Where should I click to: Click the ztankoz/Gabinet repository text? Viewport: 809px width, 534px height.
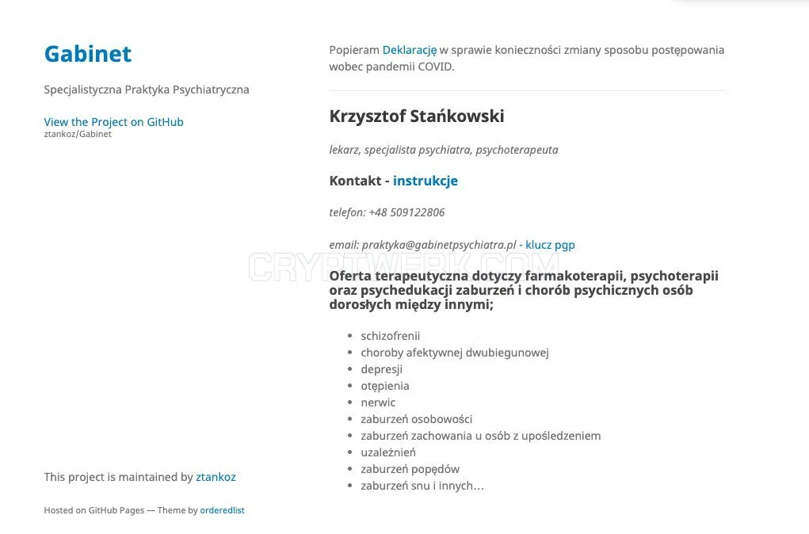[x=78, y=134]
